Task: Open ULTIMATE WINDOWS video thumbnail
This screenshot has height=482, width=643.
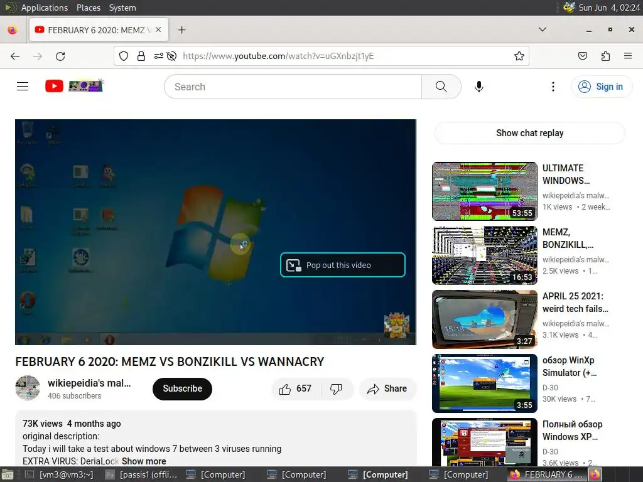Action: pos(484,191)
